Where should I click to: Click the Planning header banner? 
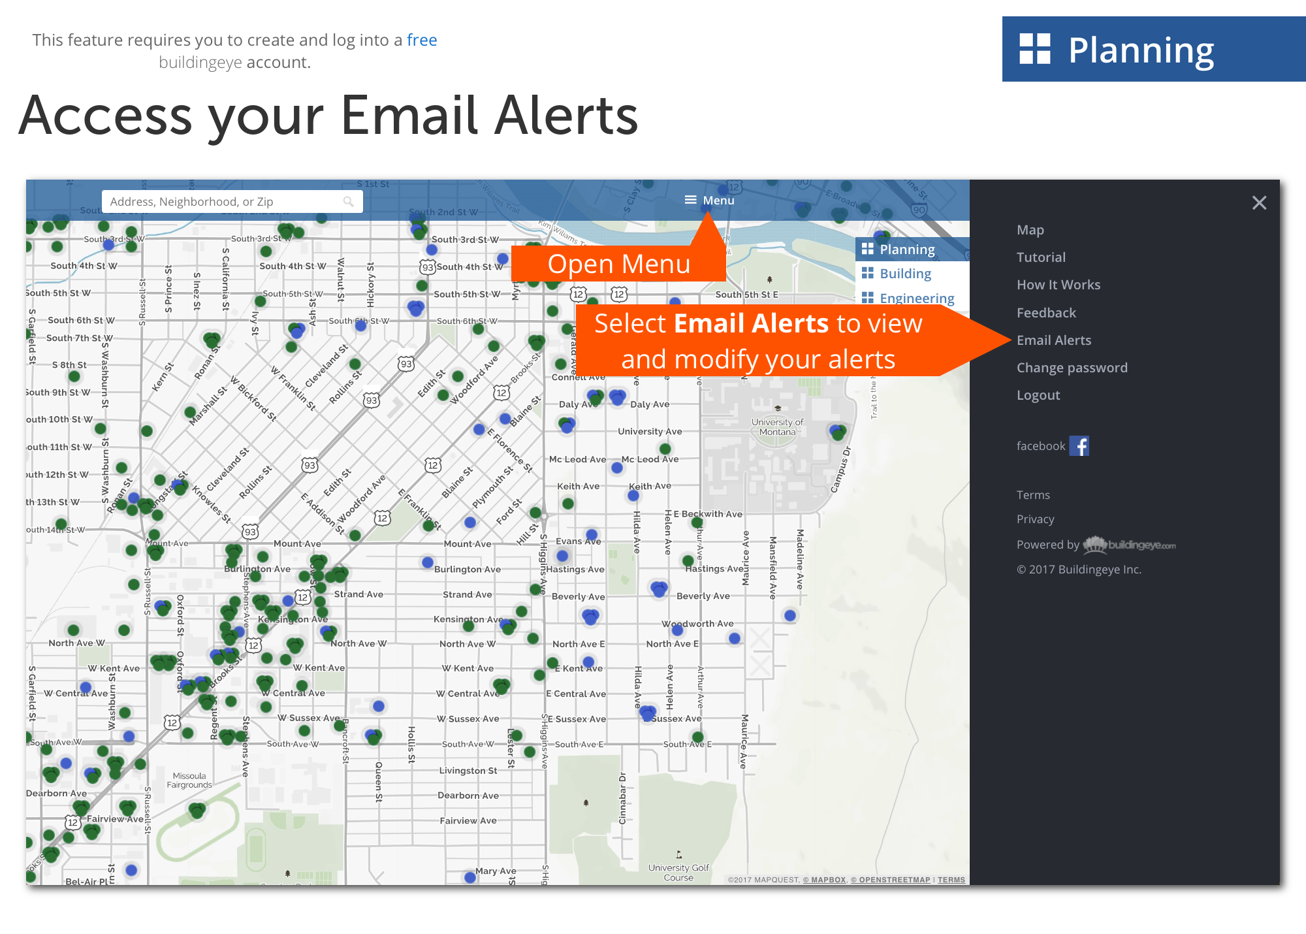click(x=1154, y=49)
